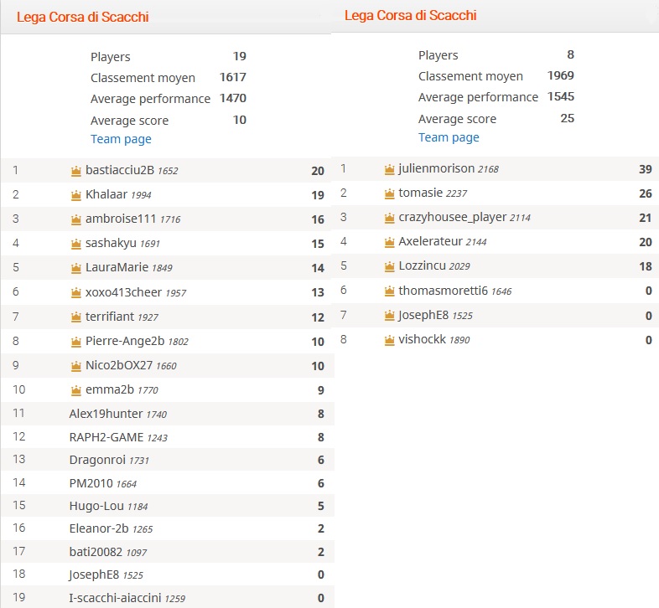Click the crown icon next to emma2b
659x608 pixels.
[77, 389]
